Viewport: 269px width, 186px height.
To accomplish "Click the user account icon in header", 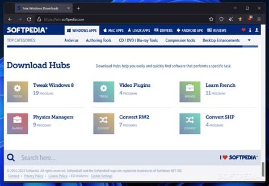I will point(257,30).
